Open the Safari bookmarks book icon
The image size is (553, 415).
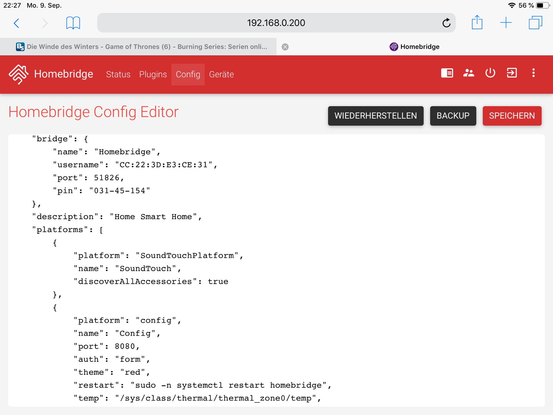(73, 23)
